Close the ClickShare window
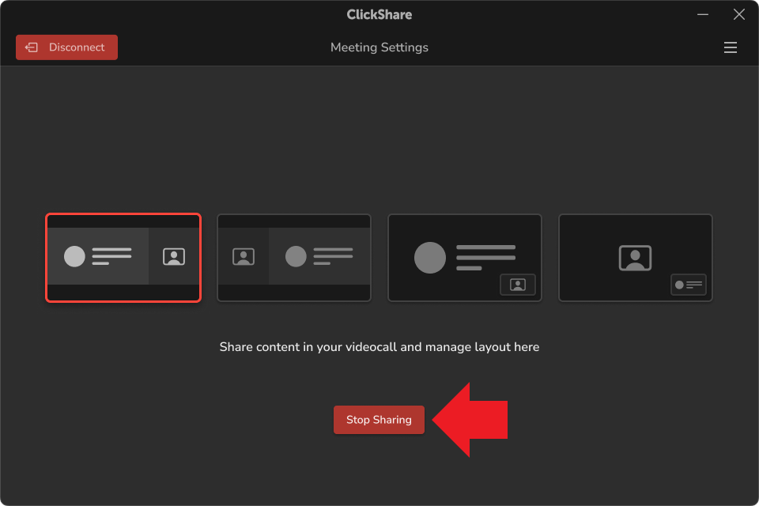759x506 pixels. 739,14
